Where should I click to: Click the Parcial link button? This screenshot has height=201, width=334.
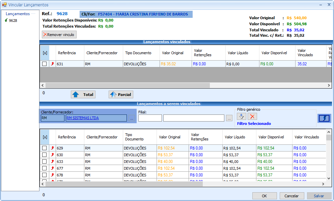[x=121, y=95]
